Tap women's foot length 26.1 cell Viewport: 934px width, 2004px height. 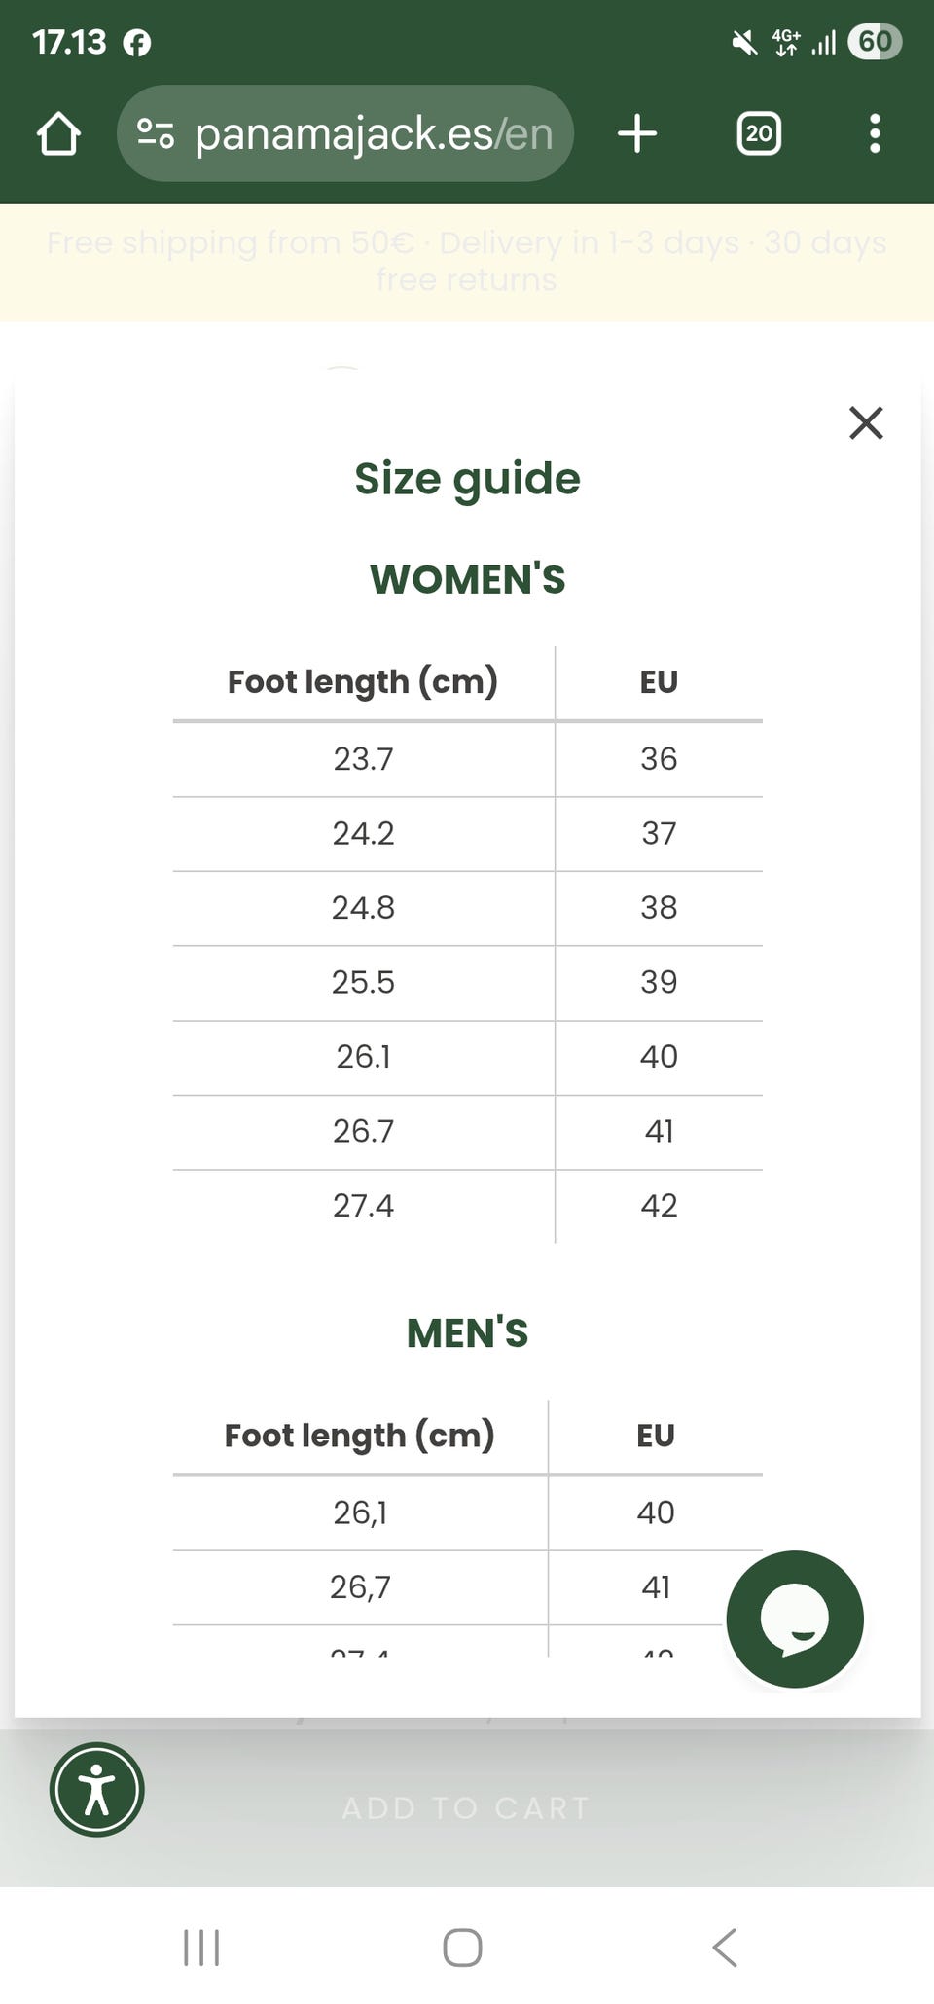[363, 1057]
